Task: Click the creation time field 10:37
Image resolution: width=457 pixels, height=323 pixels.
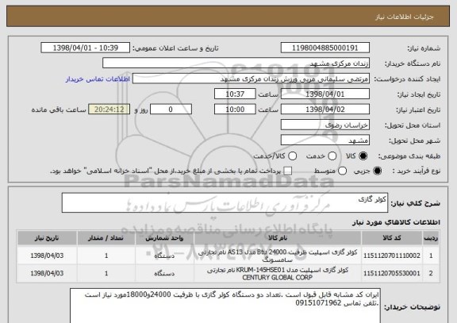Action: [x=235, y=94]
